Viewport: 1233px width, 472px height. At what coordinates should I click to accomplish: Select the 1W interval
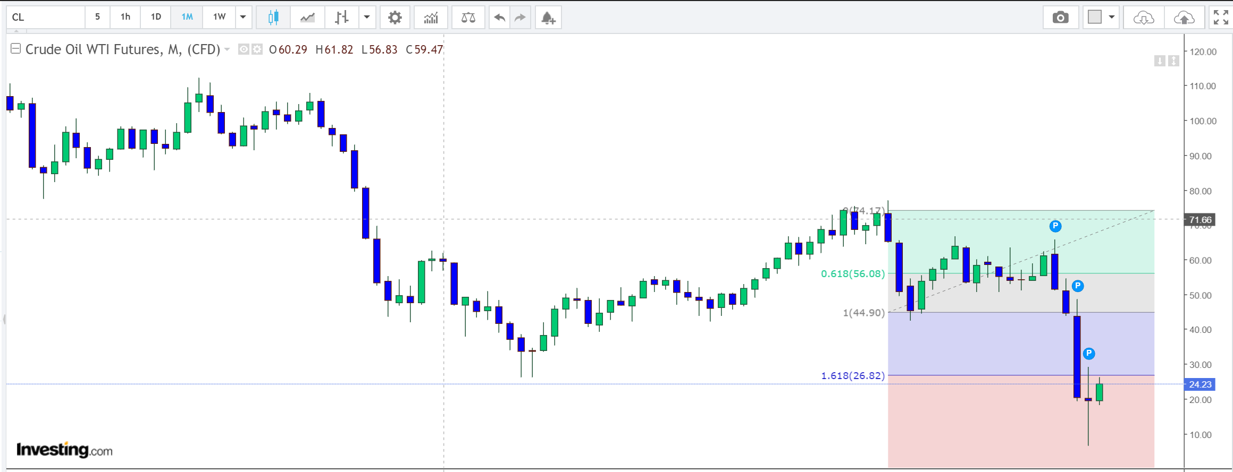pyautogui.click(x=219, y=17)
